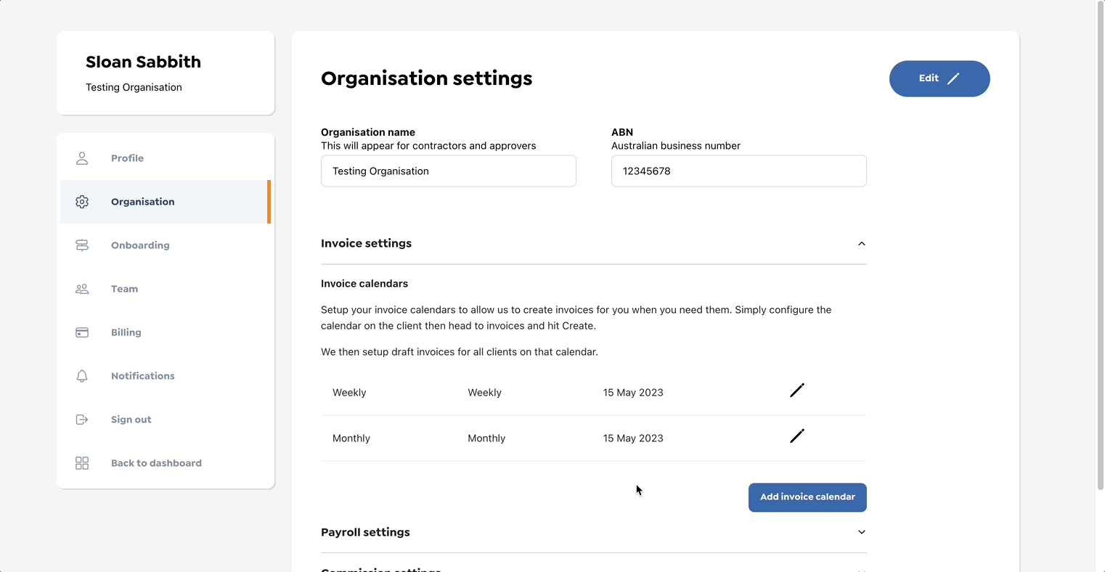The image size is (1105, 572).
Task: Click the Back to dashboard grid icon
Action: pyautogui.click(x=81, y=463)
